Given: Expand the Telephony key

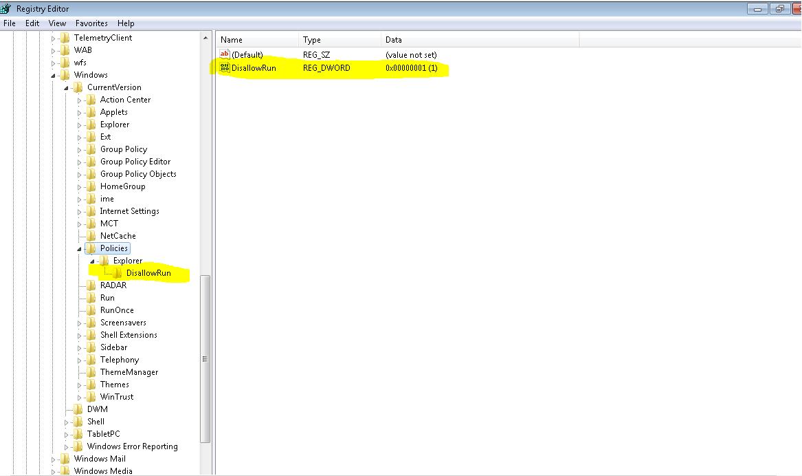Looking at the screenshot, I should [x=79, y=360].
